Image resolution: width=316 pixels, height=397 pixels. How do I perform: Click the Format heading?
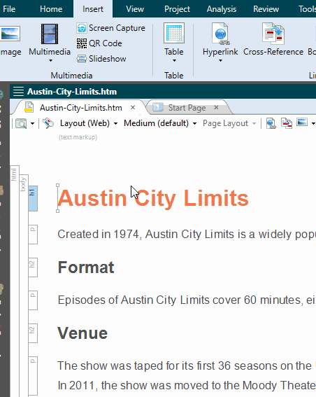86,267
